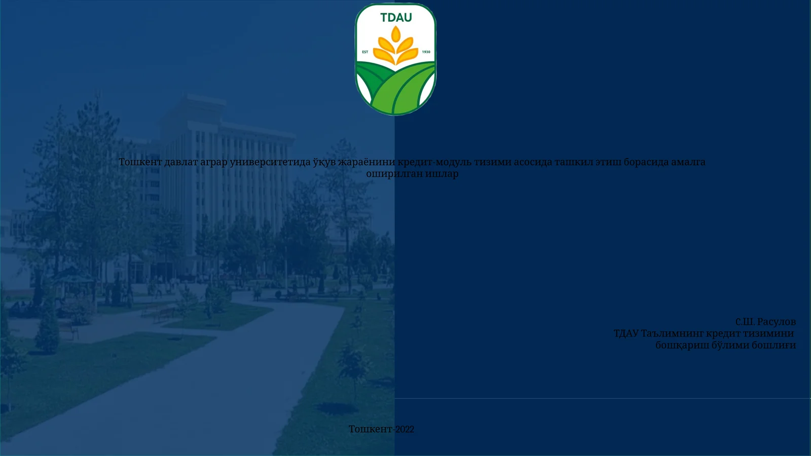The width and height of the screenshot is (811, 456).
Task: Click the text 'бошқариш бўлими бошлиғи'
Action: (725, 345)
